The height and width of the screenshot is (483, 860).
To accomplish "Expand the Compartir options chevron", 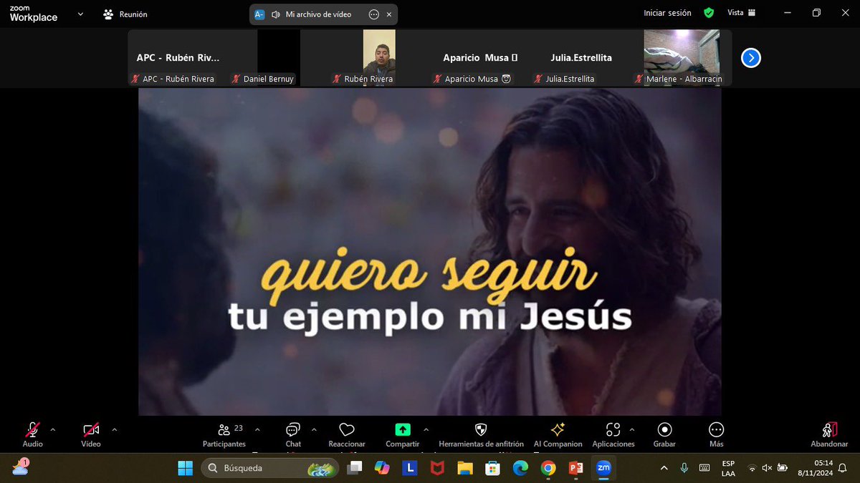I will pyautogui.click(x=426, y=430).
